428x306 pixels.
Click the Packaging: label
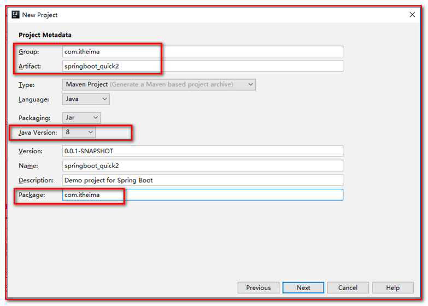34,118
